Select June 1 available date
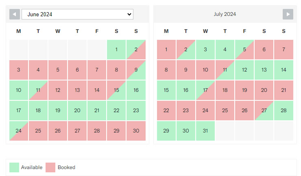Image resolution: width=301 pixels, height=176 pixels. (116, 50)
